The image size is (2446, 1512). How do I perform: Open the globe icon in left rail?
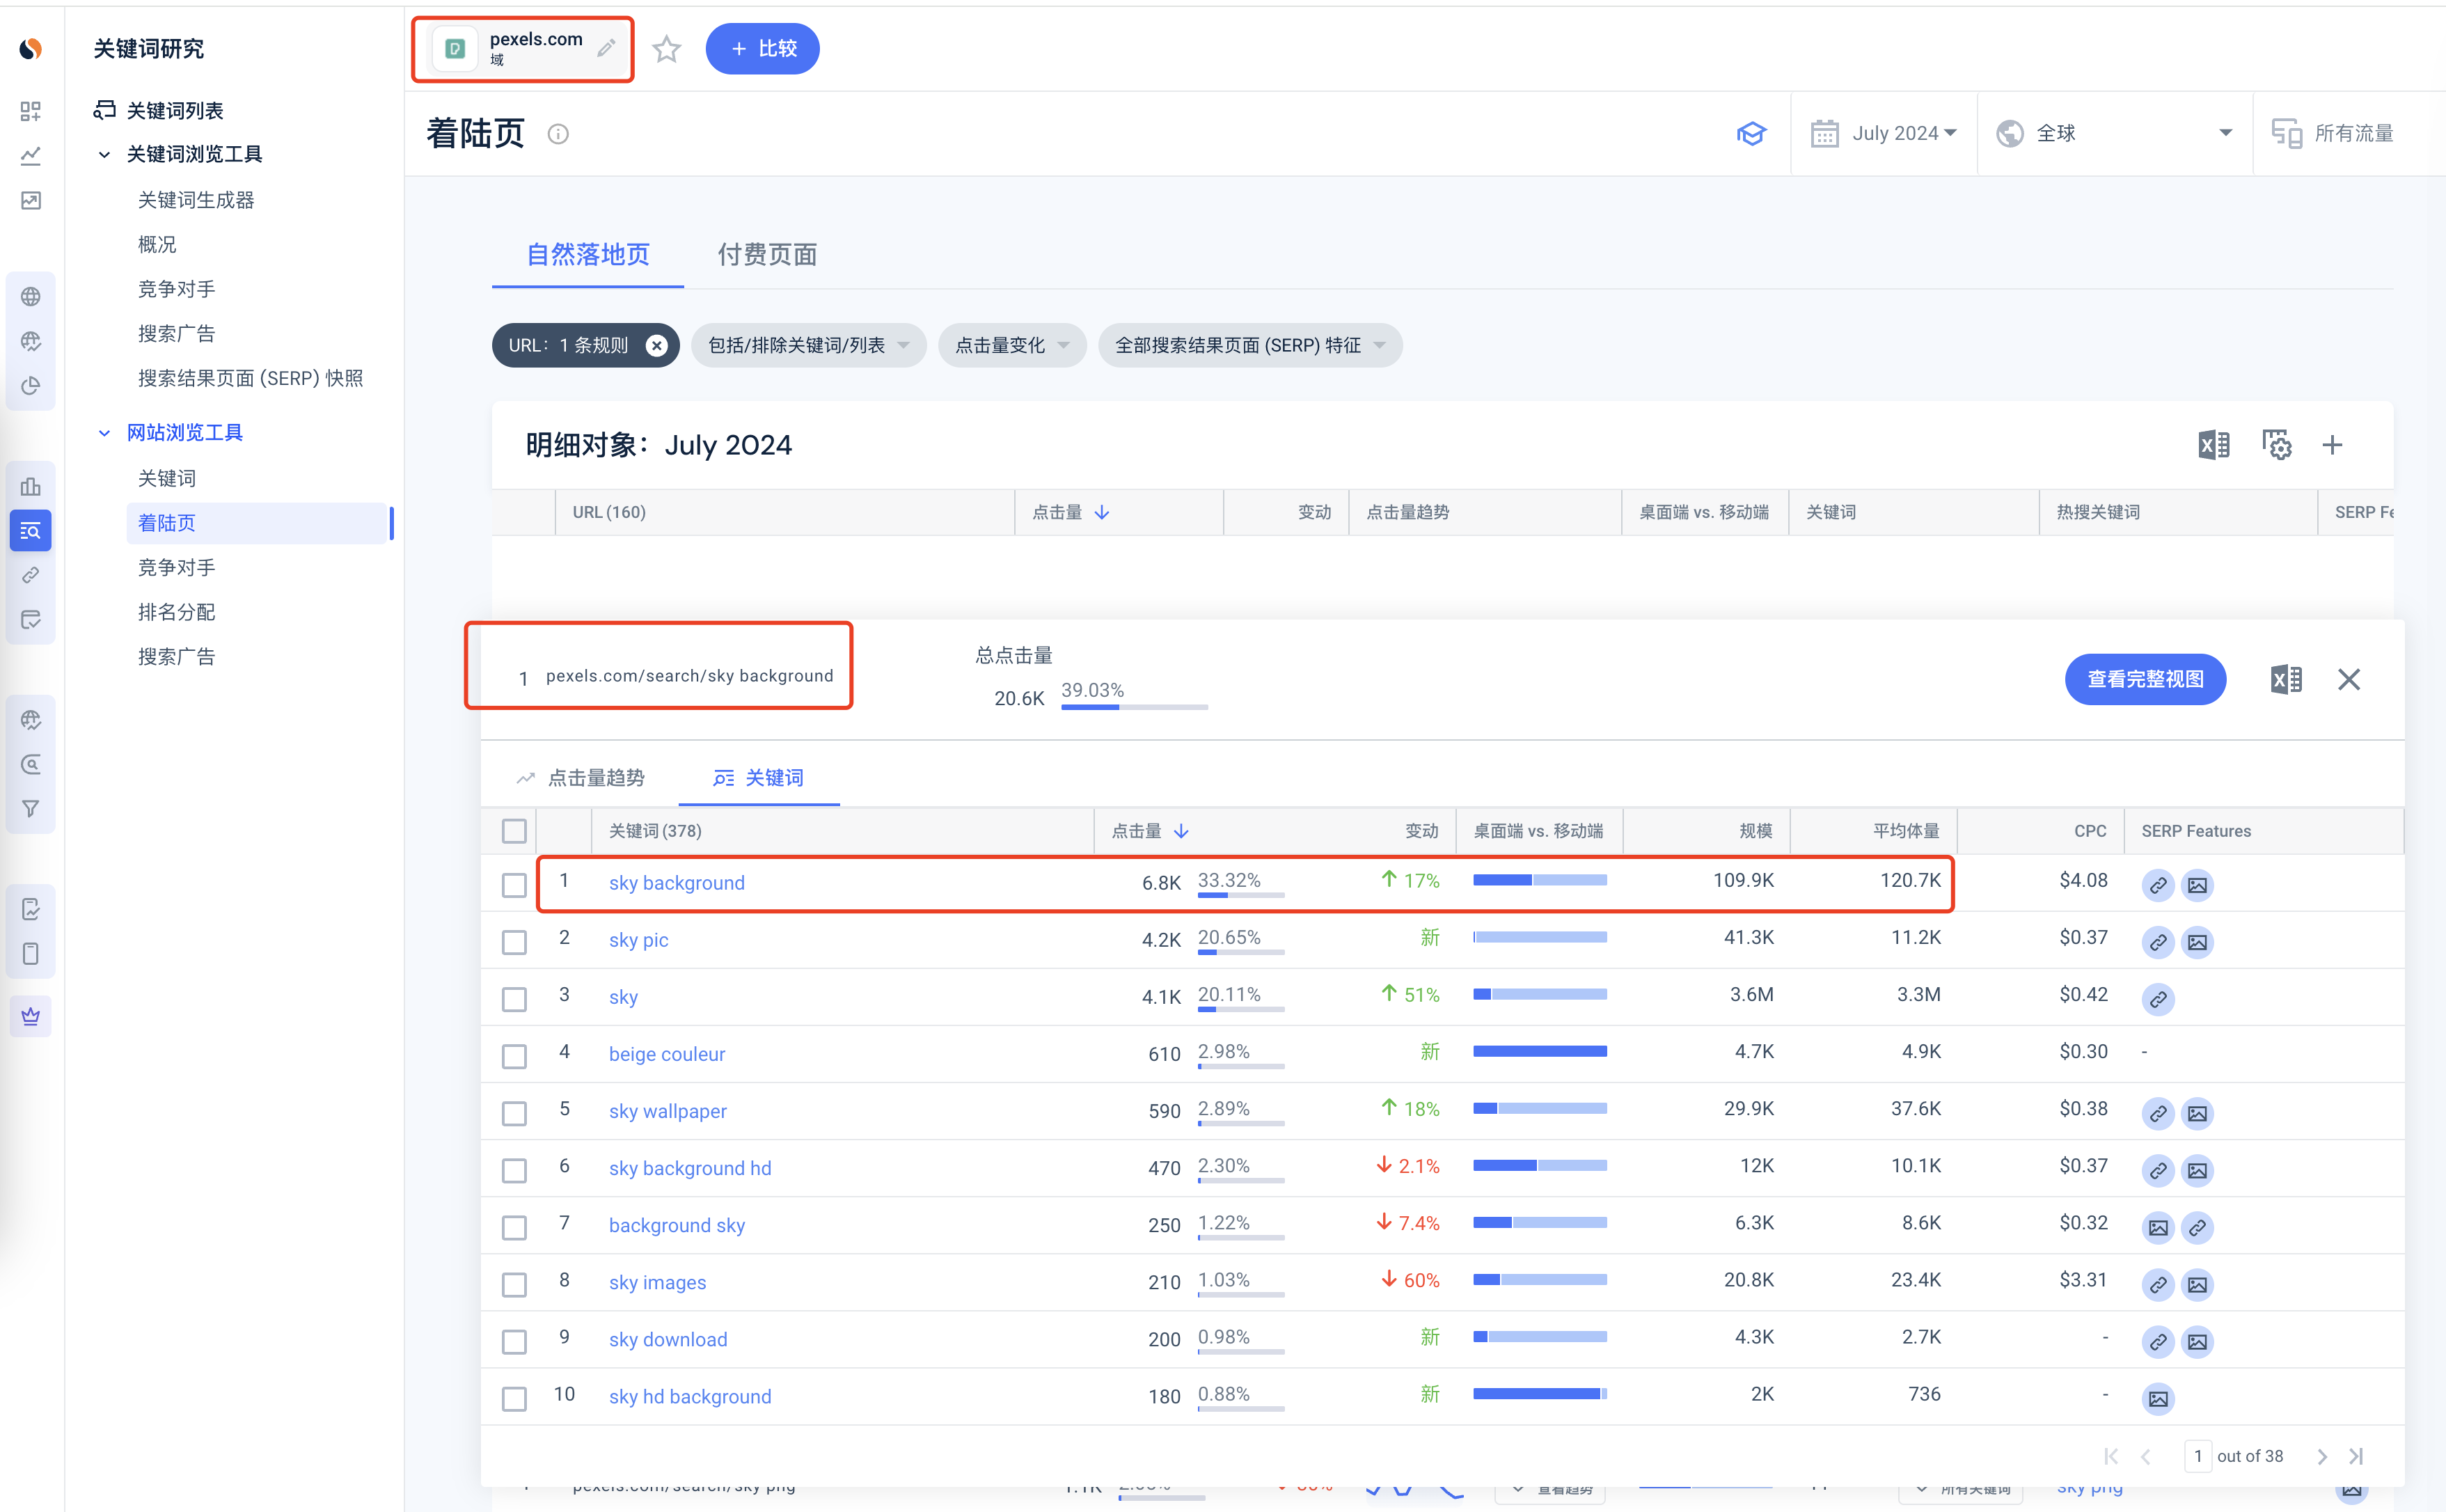(x=31, y=296)
